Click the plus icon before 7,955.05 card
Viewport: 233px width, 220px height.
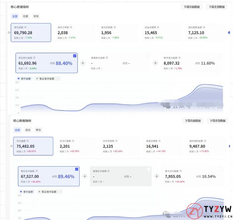(x=157, y=177)
